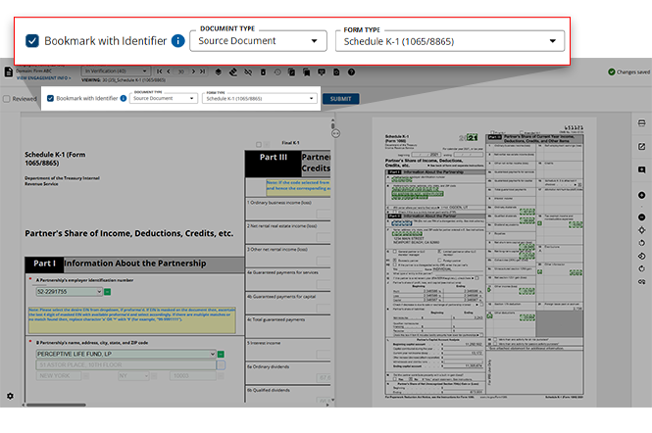Click the print icon in right sidebar
The image size is (652, 433).
point(641,125)
